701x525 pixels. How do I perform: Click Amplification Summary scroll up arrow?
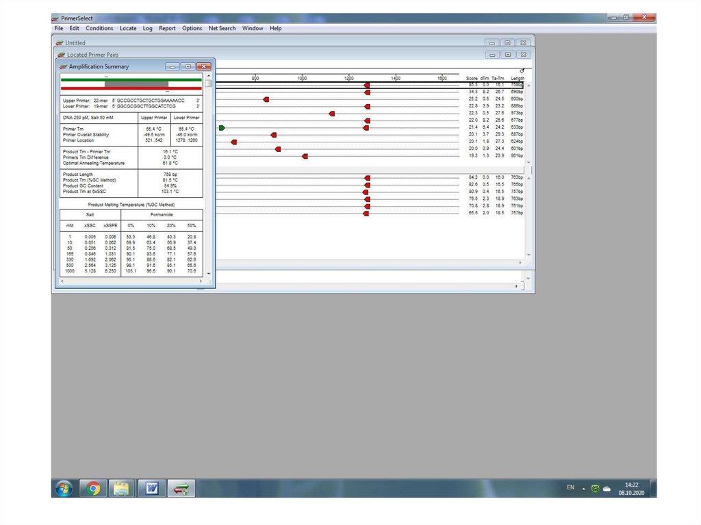click(208, 76)
